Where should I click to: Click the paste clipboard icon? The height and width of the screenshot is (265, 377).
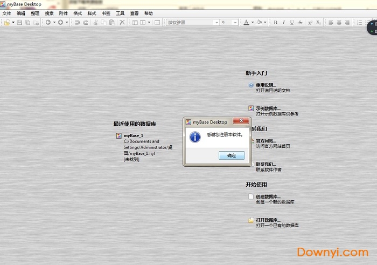(112, 23)
